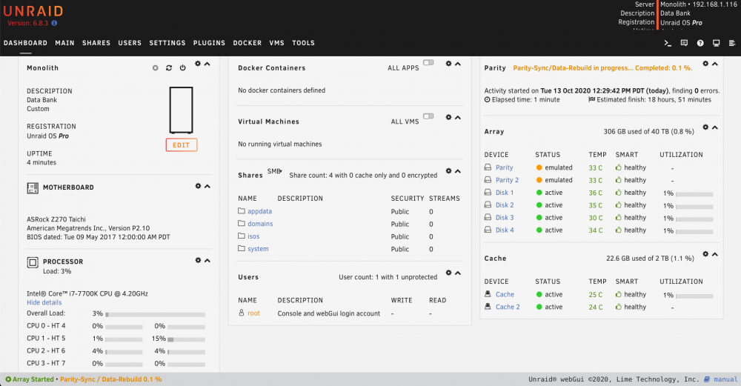The image size is (741, 386).
Task: Collapse the Docker Containers section
Action: click(x=458, y=64)
